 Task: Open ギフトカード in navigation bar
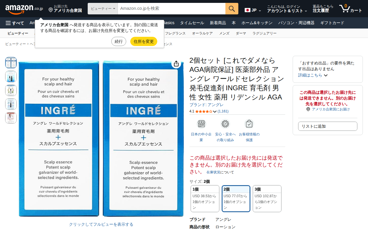[x=332, y=23]
